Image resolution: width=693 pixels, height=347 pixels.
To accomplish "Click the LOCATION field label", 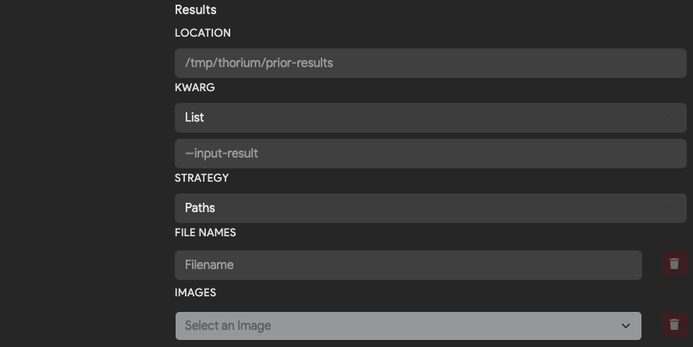I will [x=202, y=33].
